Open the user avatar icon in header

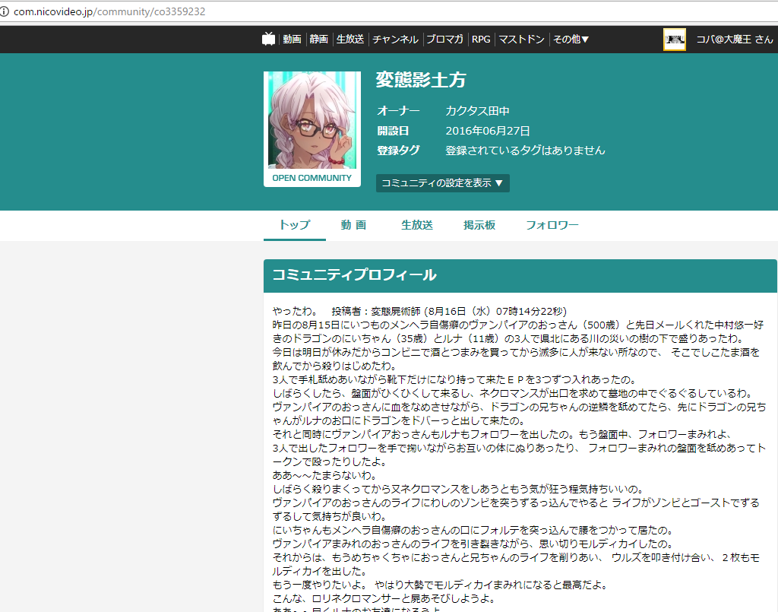674,40
